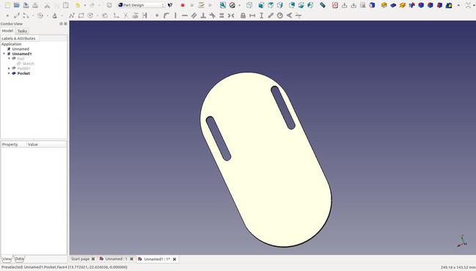Open the Macros list notepad icon
The image size is (476, 271).
(201, 5)
